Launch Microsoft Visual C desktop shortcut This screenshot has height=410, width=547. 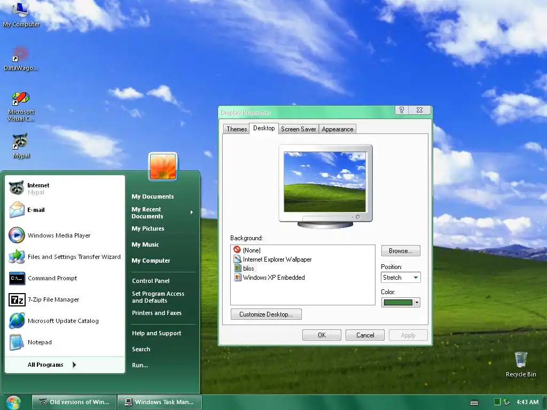pos(21,107)
